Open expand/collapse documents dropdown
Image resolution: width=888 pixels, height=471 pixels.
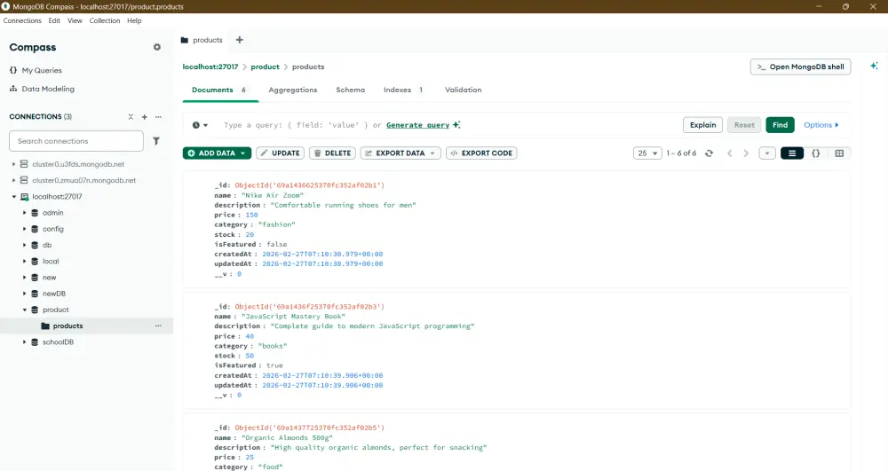tap(767, 153)
